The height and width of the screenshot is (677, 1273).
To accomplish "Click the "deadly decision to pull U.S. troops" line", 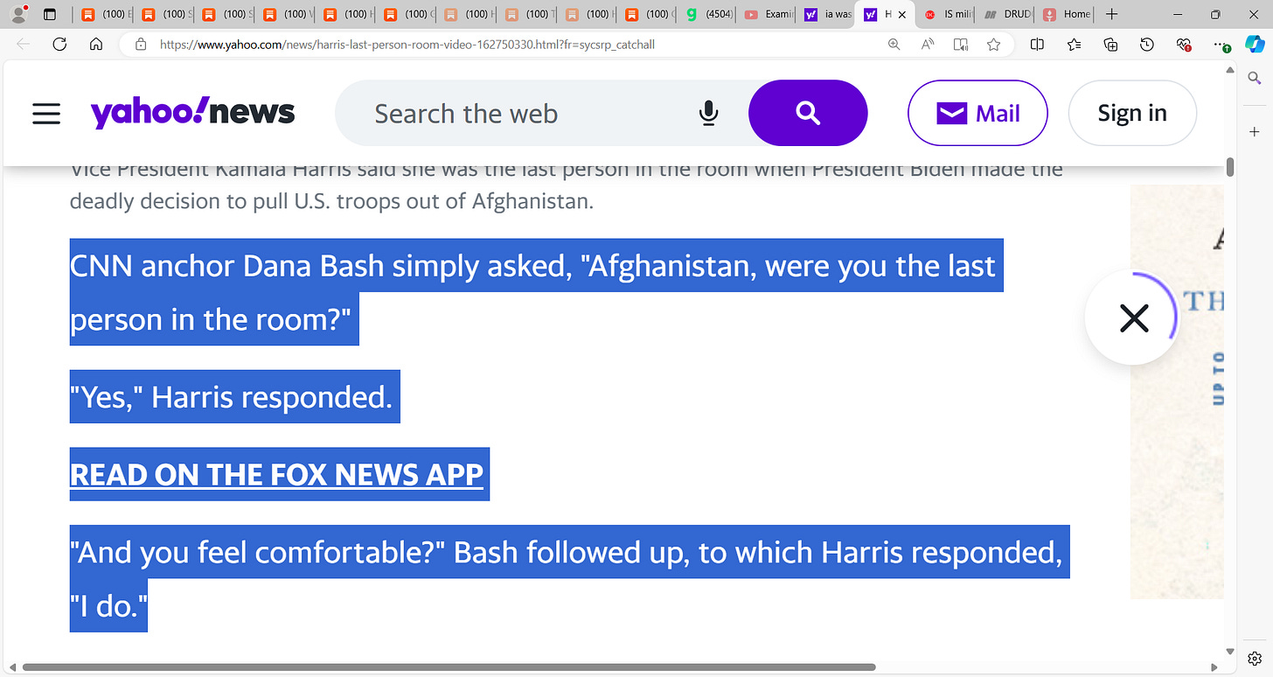I will 331,200.
